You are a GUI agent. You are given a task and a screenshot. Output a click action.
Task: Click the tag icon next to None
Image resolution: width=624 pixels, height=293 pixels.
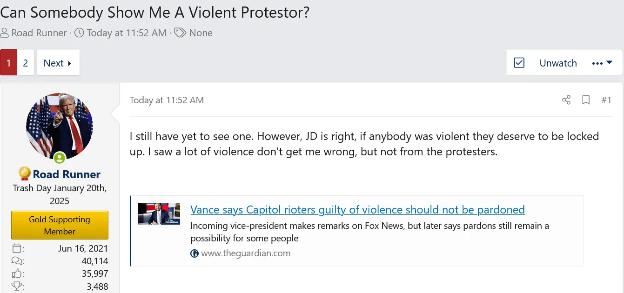(x=181, y=33)
